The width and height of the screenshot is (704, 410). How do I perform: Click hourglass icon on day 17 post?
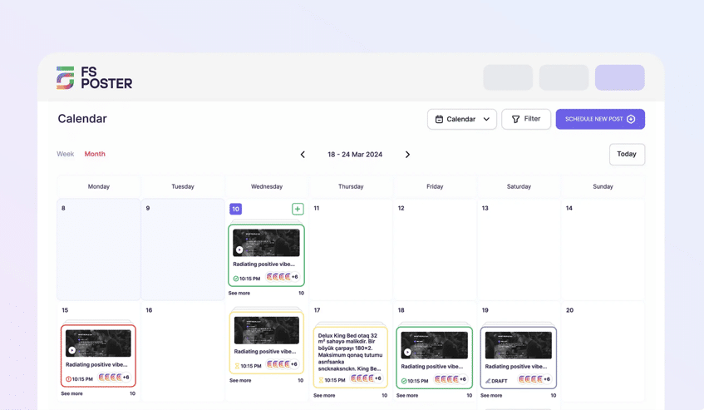coord(321,380)
